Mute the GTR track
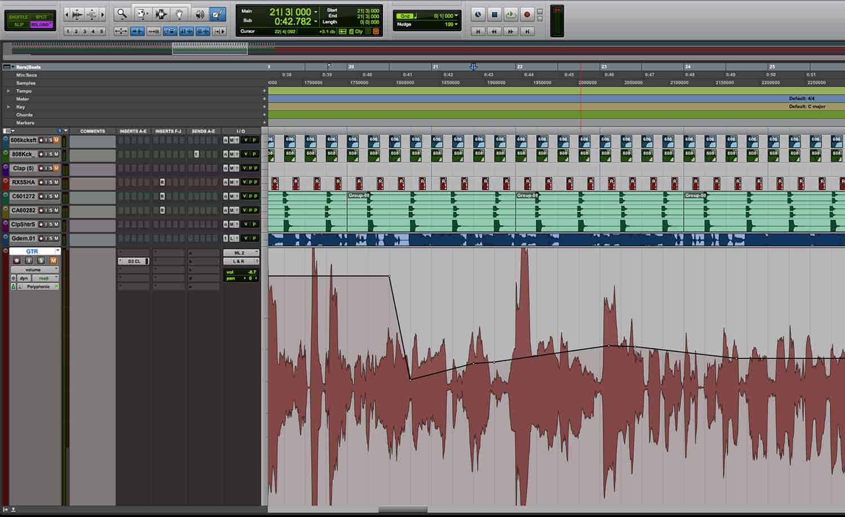 coord(54,261)
